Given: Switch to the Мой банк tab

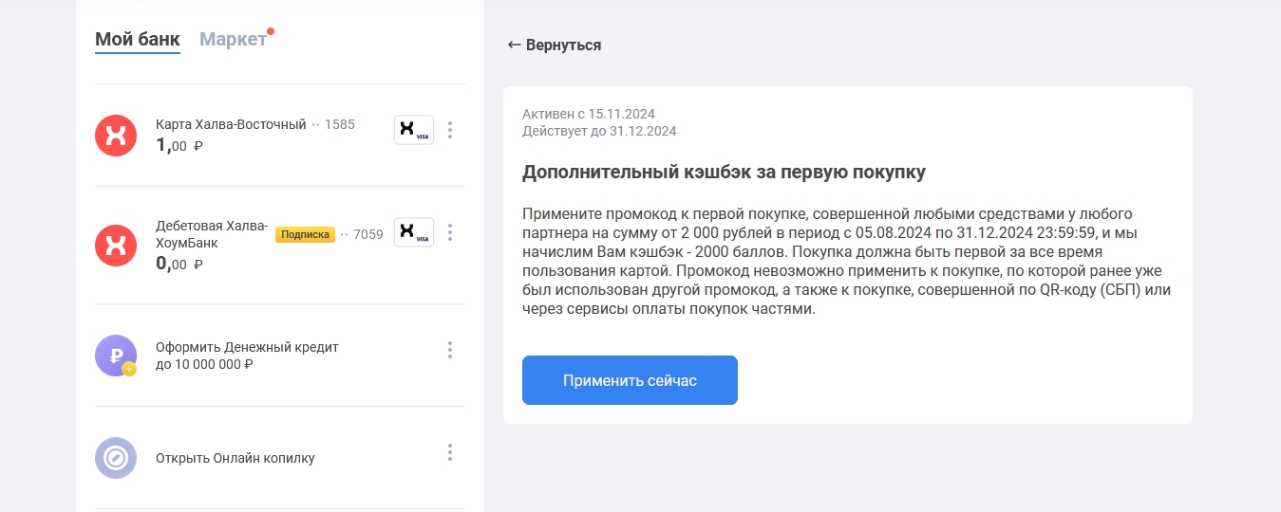Looking at the screenshot, I should click(x=138, y=40).
